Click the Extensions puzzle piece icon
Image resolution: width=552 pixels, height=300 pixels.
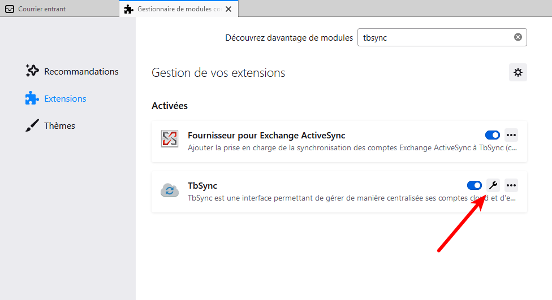(32, 98)
